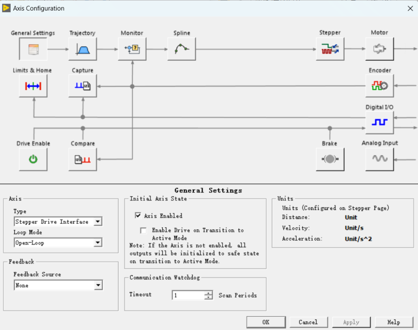Click the Monitor block icon
The height and width of the screenshot is (330, 418).
[x=132, y=50]
